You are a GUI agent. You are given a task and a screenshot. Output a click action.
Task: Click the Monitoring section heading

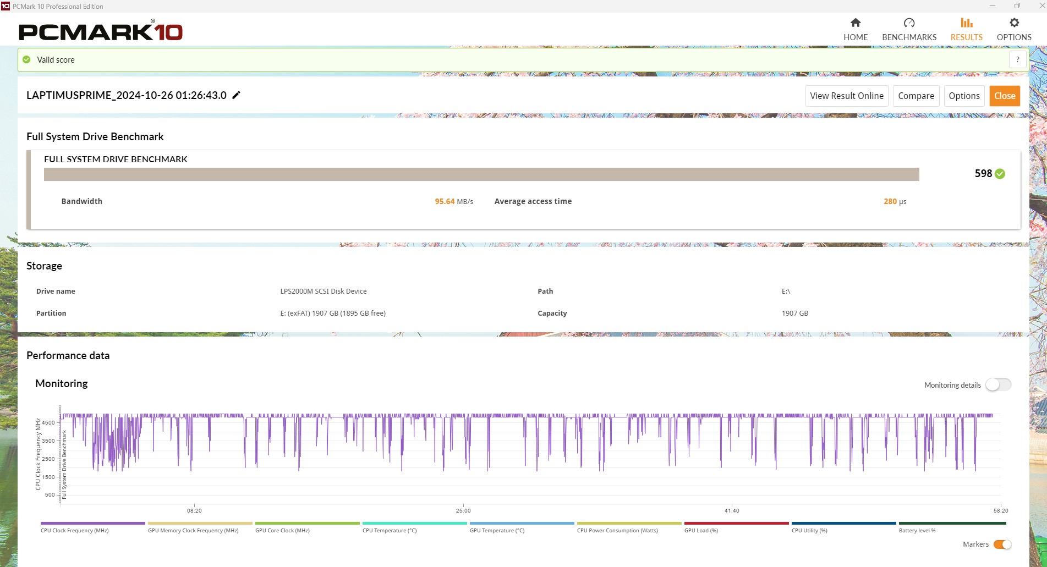[x=62, y=384]
